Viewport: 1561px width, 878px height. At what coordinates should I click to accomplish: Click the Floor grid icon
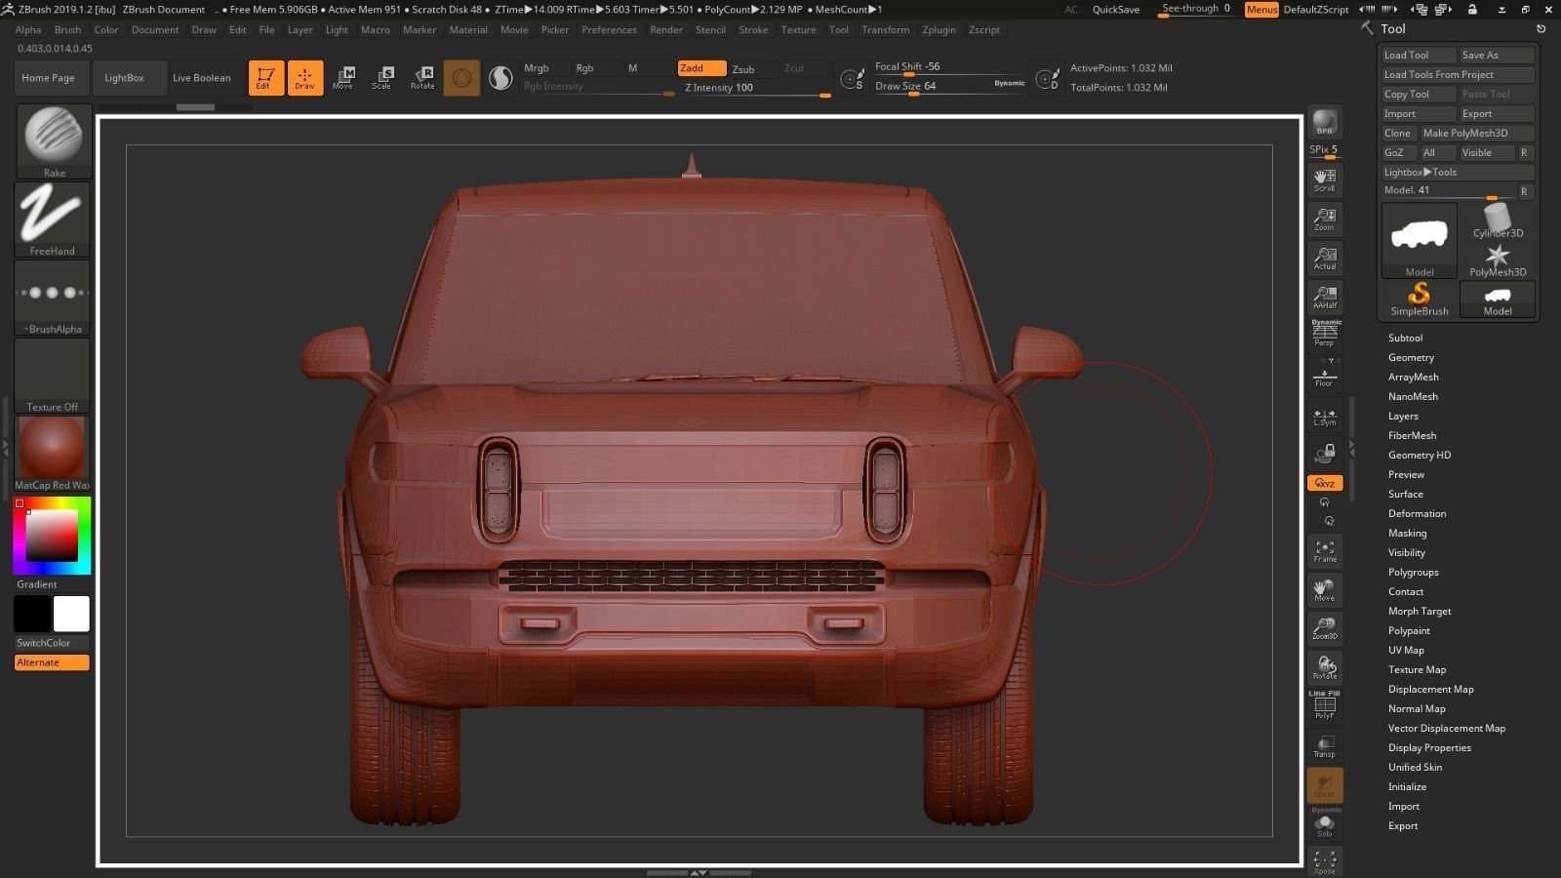1324,376
